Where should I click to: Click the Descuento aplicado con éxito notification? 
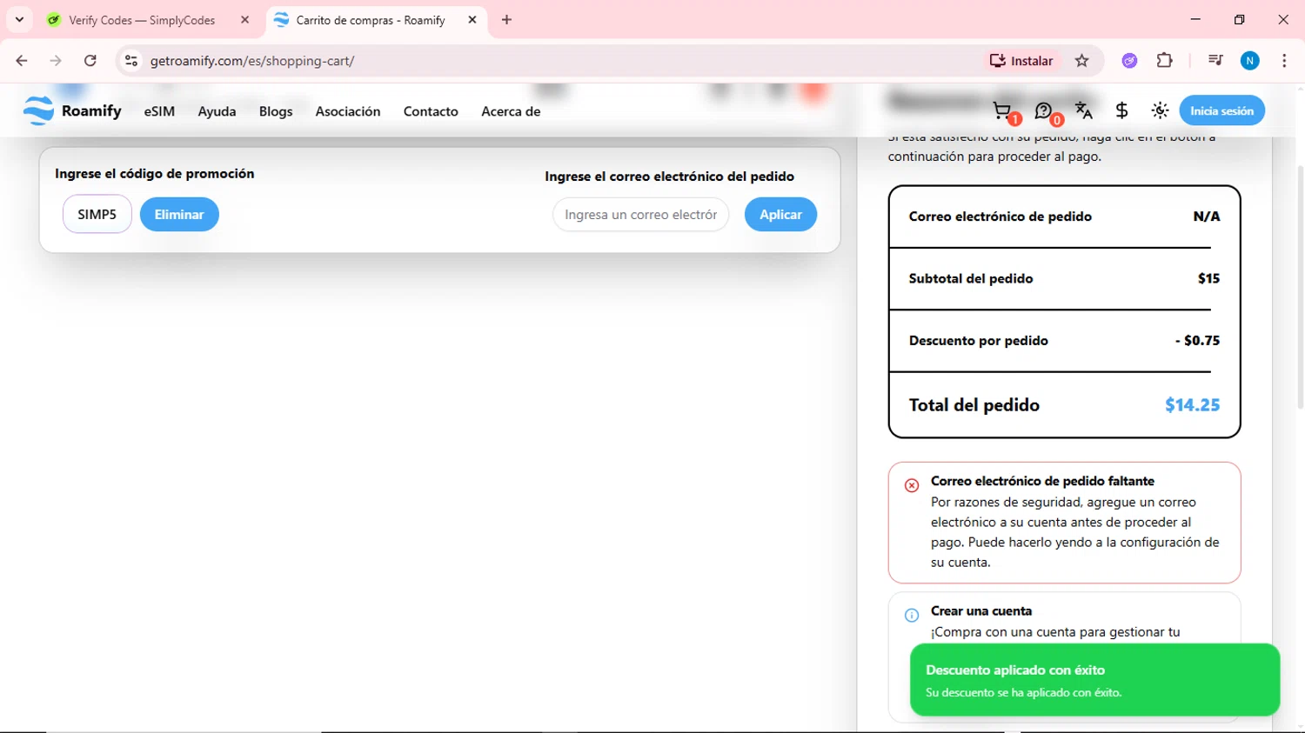coord(1094,680)
